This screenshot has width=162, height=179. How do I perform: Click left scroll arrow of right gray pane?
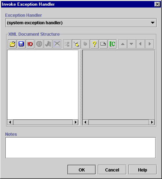(85, 122)
